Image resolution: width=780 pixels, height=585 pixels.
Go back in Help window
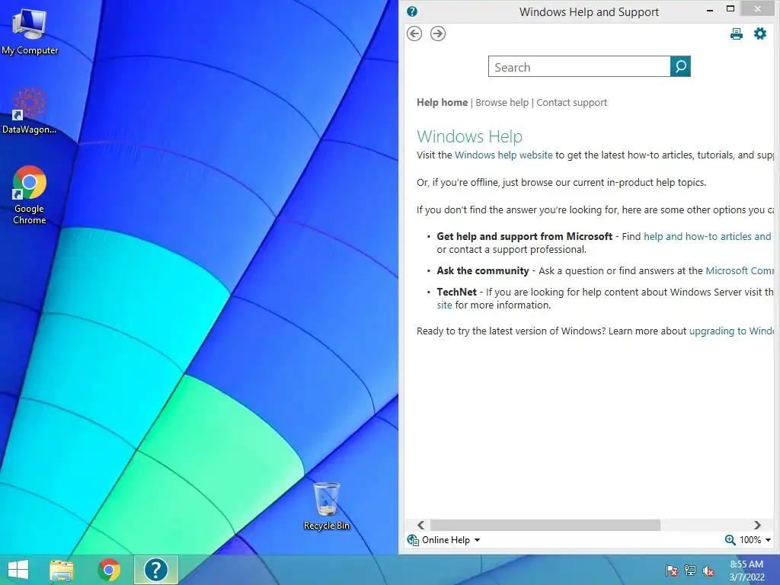(414, 34)
